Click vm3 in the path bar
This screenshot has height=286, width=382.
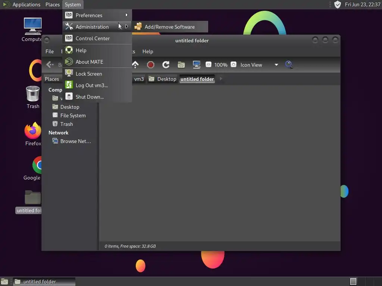pyautogui.click(x=139, y=79)
